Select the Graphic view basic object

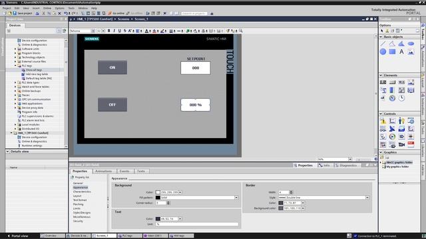coord(411,52)
